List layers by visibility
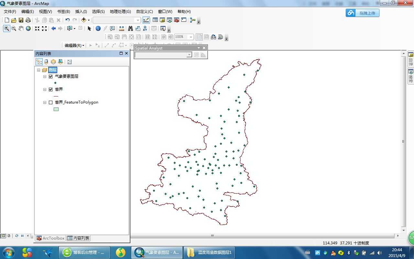The image size is (414, 259). 53,62
